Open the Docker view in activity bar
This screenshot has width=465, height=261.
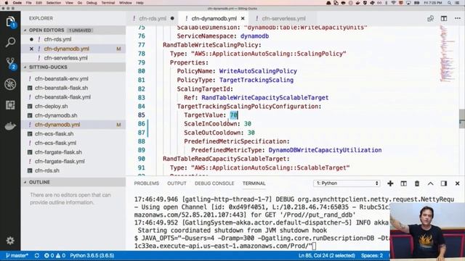coord(10,126)
